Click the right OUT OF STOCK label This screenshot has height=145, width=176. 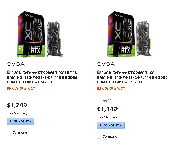tap(113, 88)
